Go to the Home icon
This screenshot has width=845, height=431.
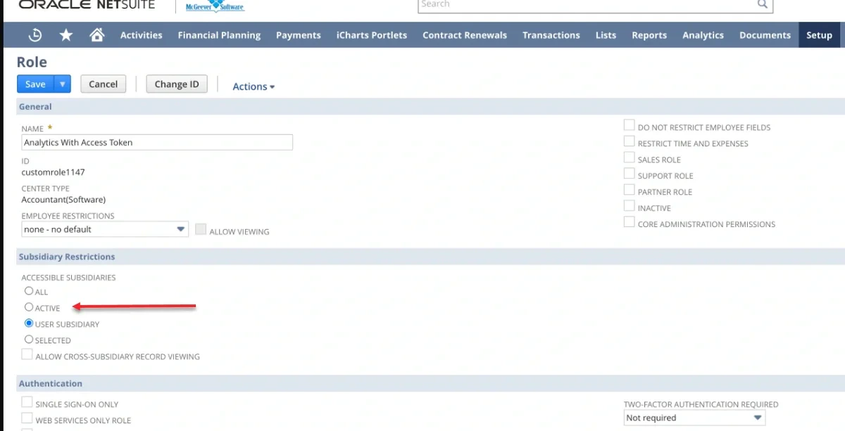tap(97, 34)
